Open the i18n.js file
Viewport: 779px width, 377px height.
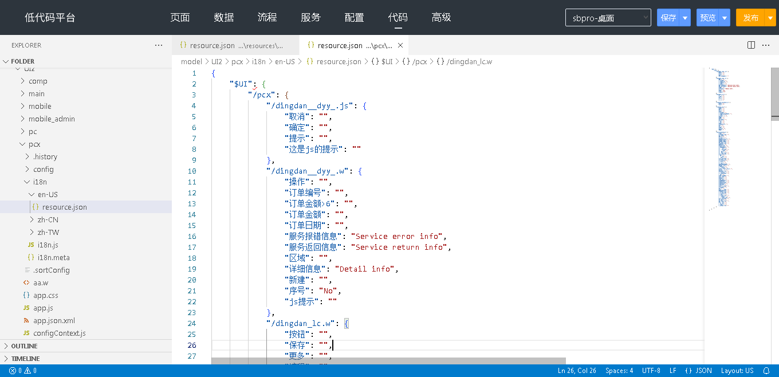coord(48,245)
